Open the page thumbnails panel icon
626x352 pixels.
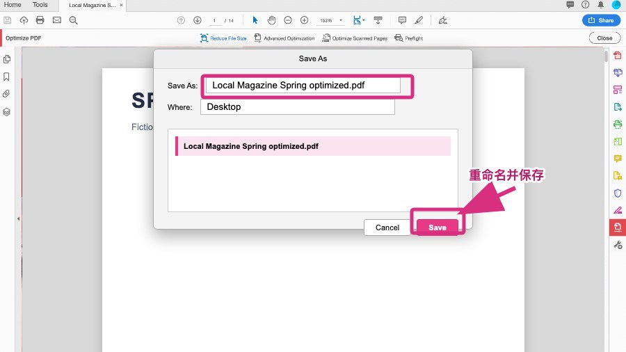tap(7, 59)
